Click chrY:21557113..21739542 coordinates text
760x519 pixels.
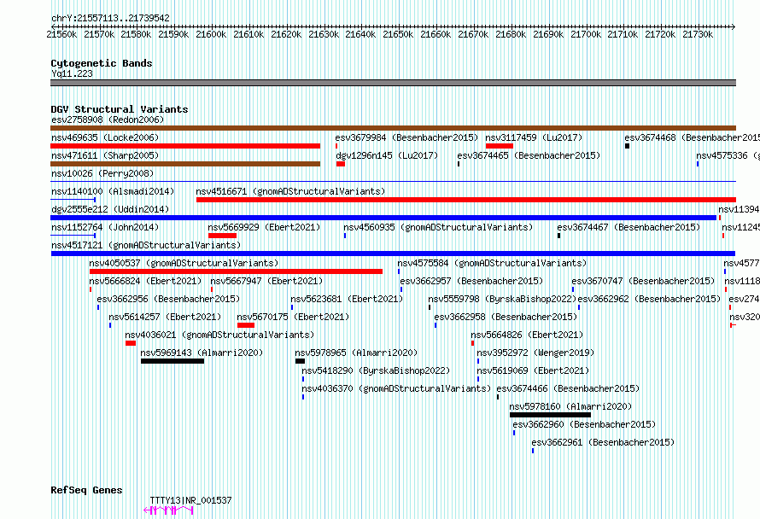pyautogui.click(x=110, y=19)
